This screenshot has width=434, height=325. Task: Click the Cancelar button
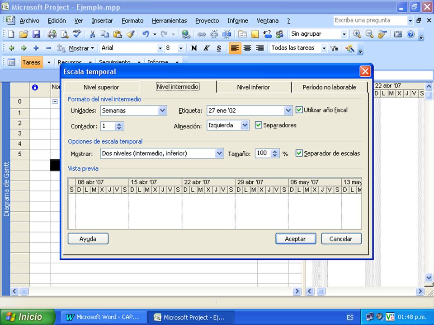coord(341,239)
